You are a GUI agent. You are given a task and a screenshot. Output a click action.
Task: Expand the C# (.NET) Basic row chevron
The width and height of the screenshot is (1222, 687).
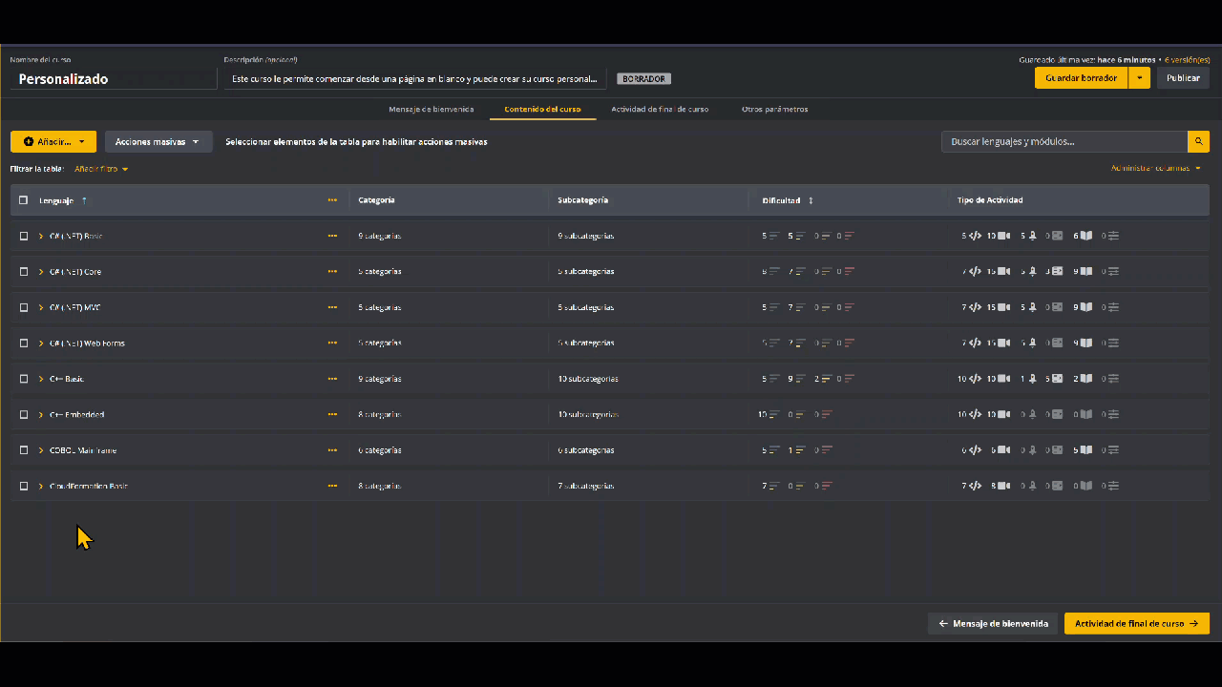coord(41,236)
